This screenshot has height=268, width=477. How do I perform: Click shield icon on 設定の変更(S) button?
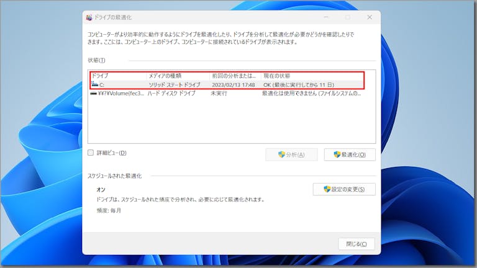[327, 189]
